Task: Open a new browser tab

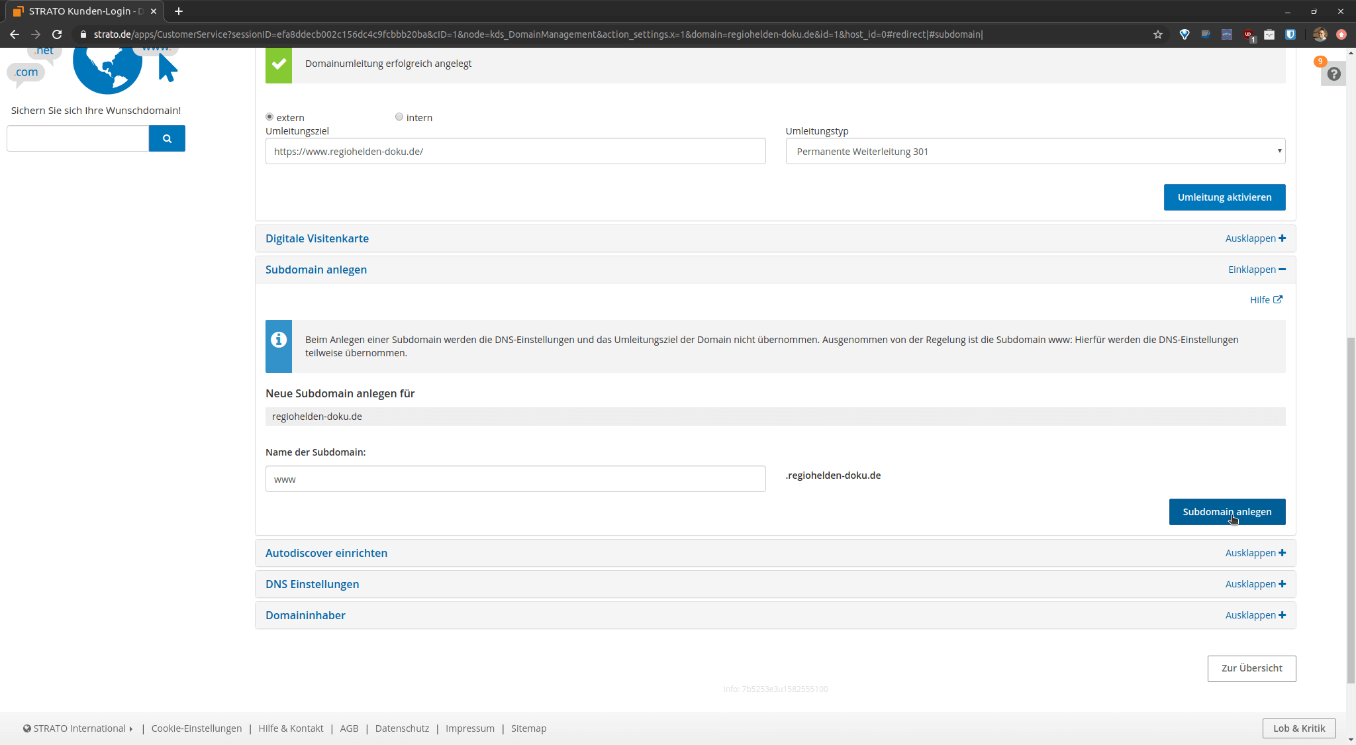Action: (x=178, y=11)
